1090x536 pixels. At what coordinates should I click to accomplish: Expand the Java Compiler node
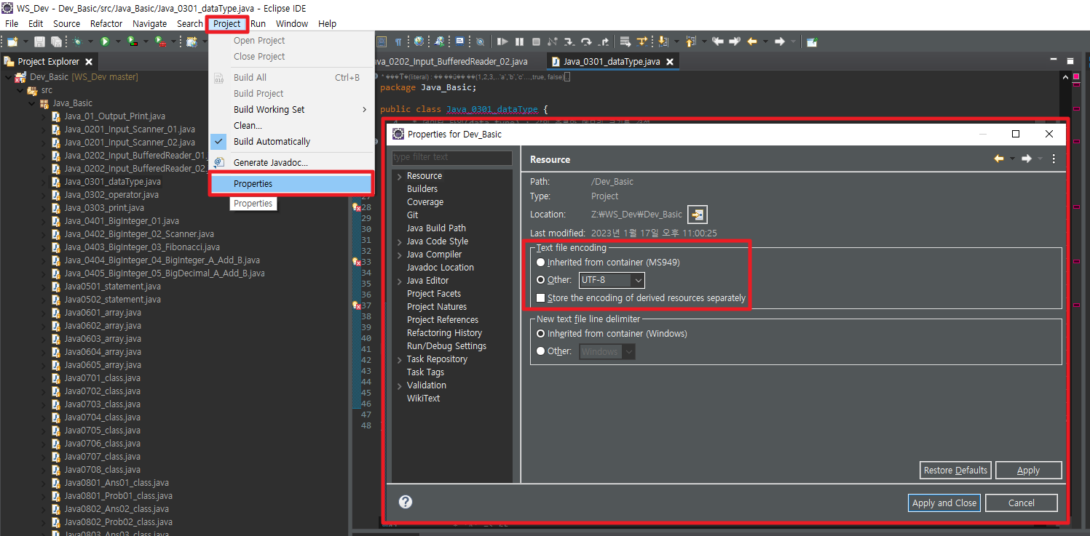[x=399, y=255]
